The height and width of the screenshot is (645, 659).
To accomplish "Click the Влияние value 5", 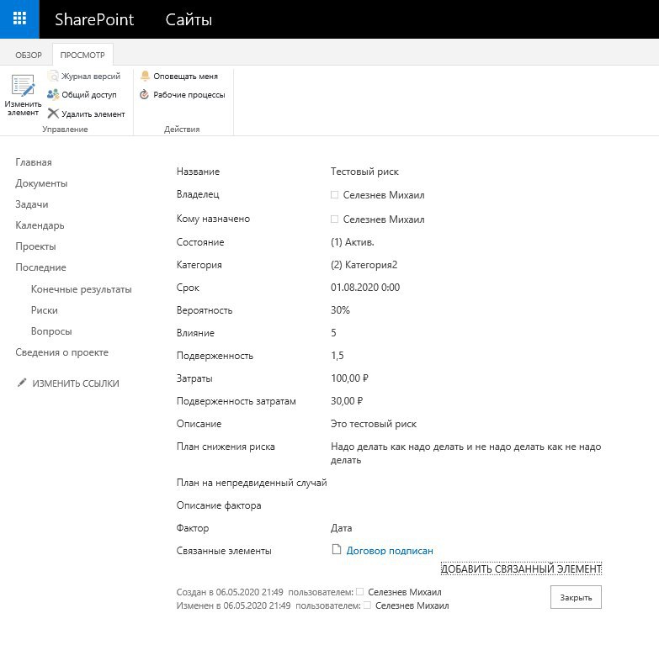I will tap(333, 332).
